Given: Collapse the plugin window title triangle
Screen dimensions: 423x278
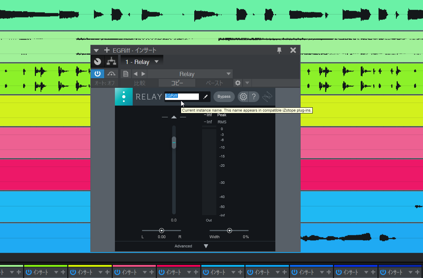Looking at the screenshot, I should pyautogui.click(x=96, y=50).
